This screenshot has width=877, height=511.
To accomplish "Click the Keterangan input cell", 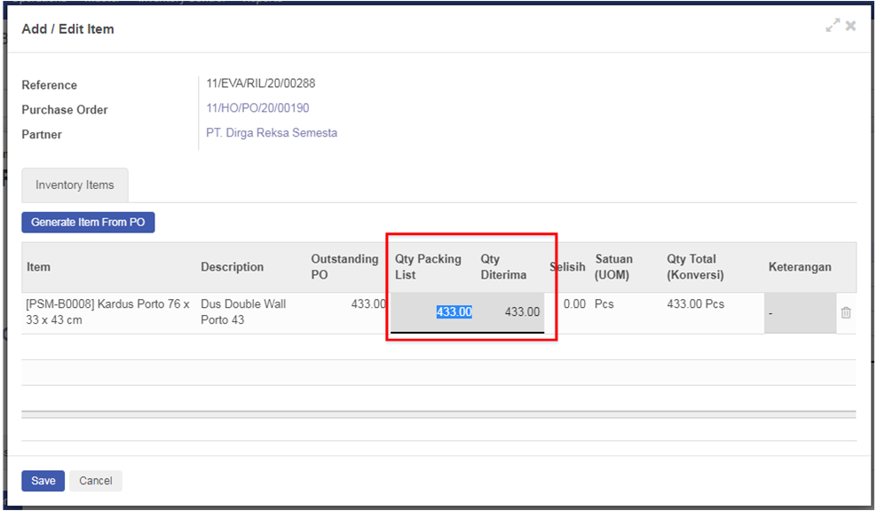I will (799, 313).
